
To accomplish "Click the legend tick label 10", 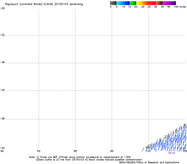I will [x=124, y=7].
